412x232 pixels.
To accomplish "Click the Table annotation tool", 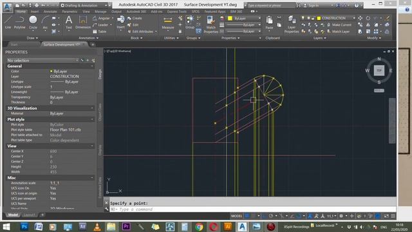I will click(99, 32).
